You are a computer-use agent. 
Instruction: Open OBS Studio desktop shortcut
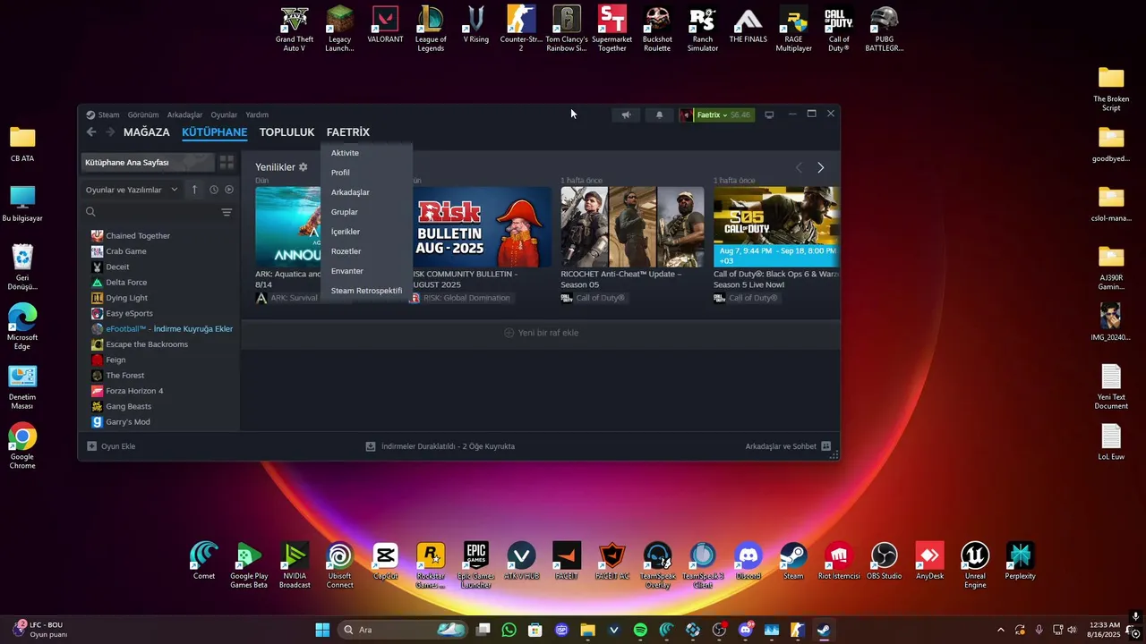point(885,561)
